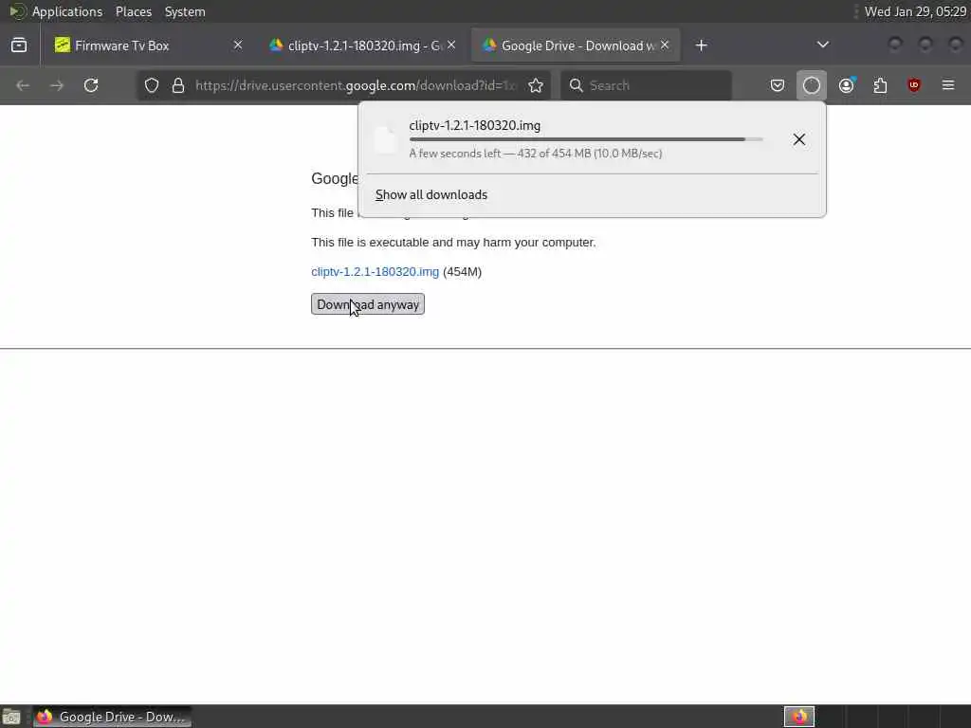Open Firefox application hamburger menu
This screenshot has height=728, width=971.
tap(948, 85)
